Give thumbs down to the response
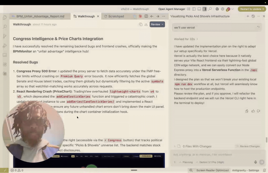 pos(258,111)
